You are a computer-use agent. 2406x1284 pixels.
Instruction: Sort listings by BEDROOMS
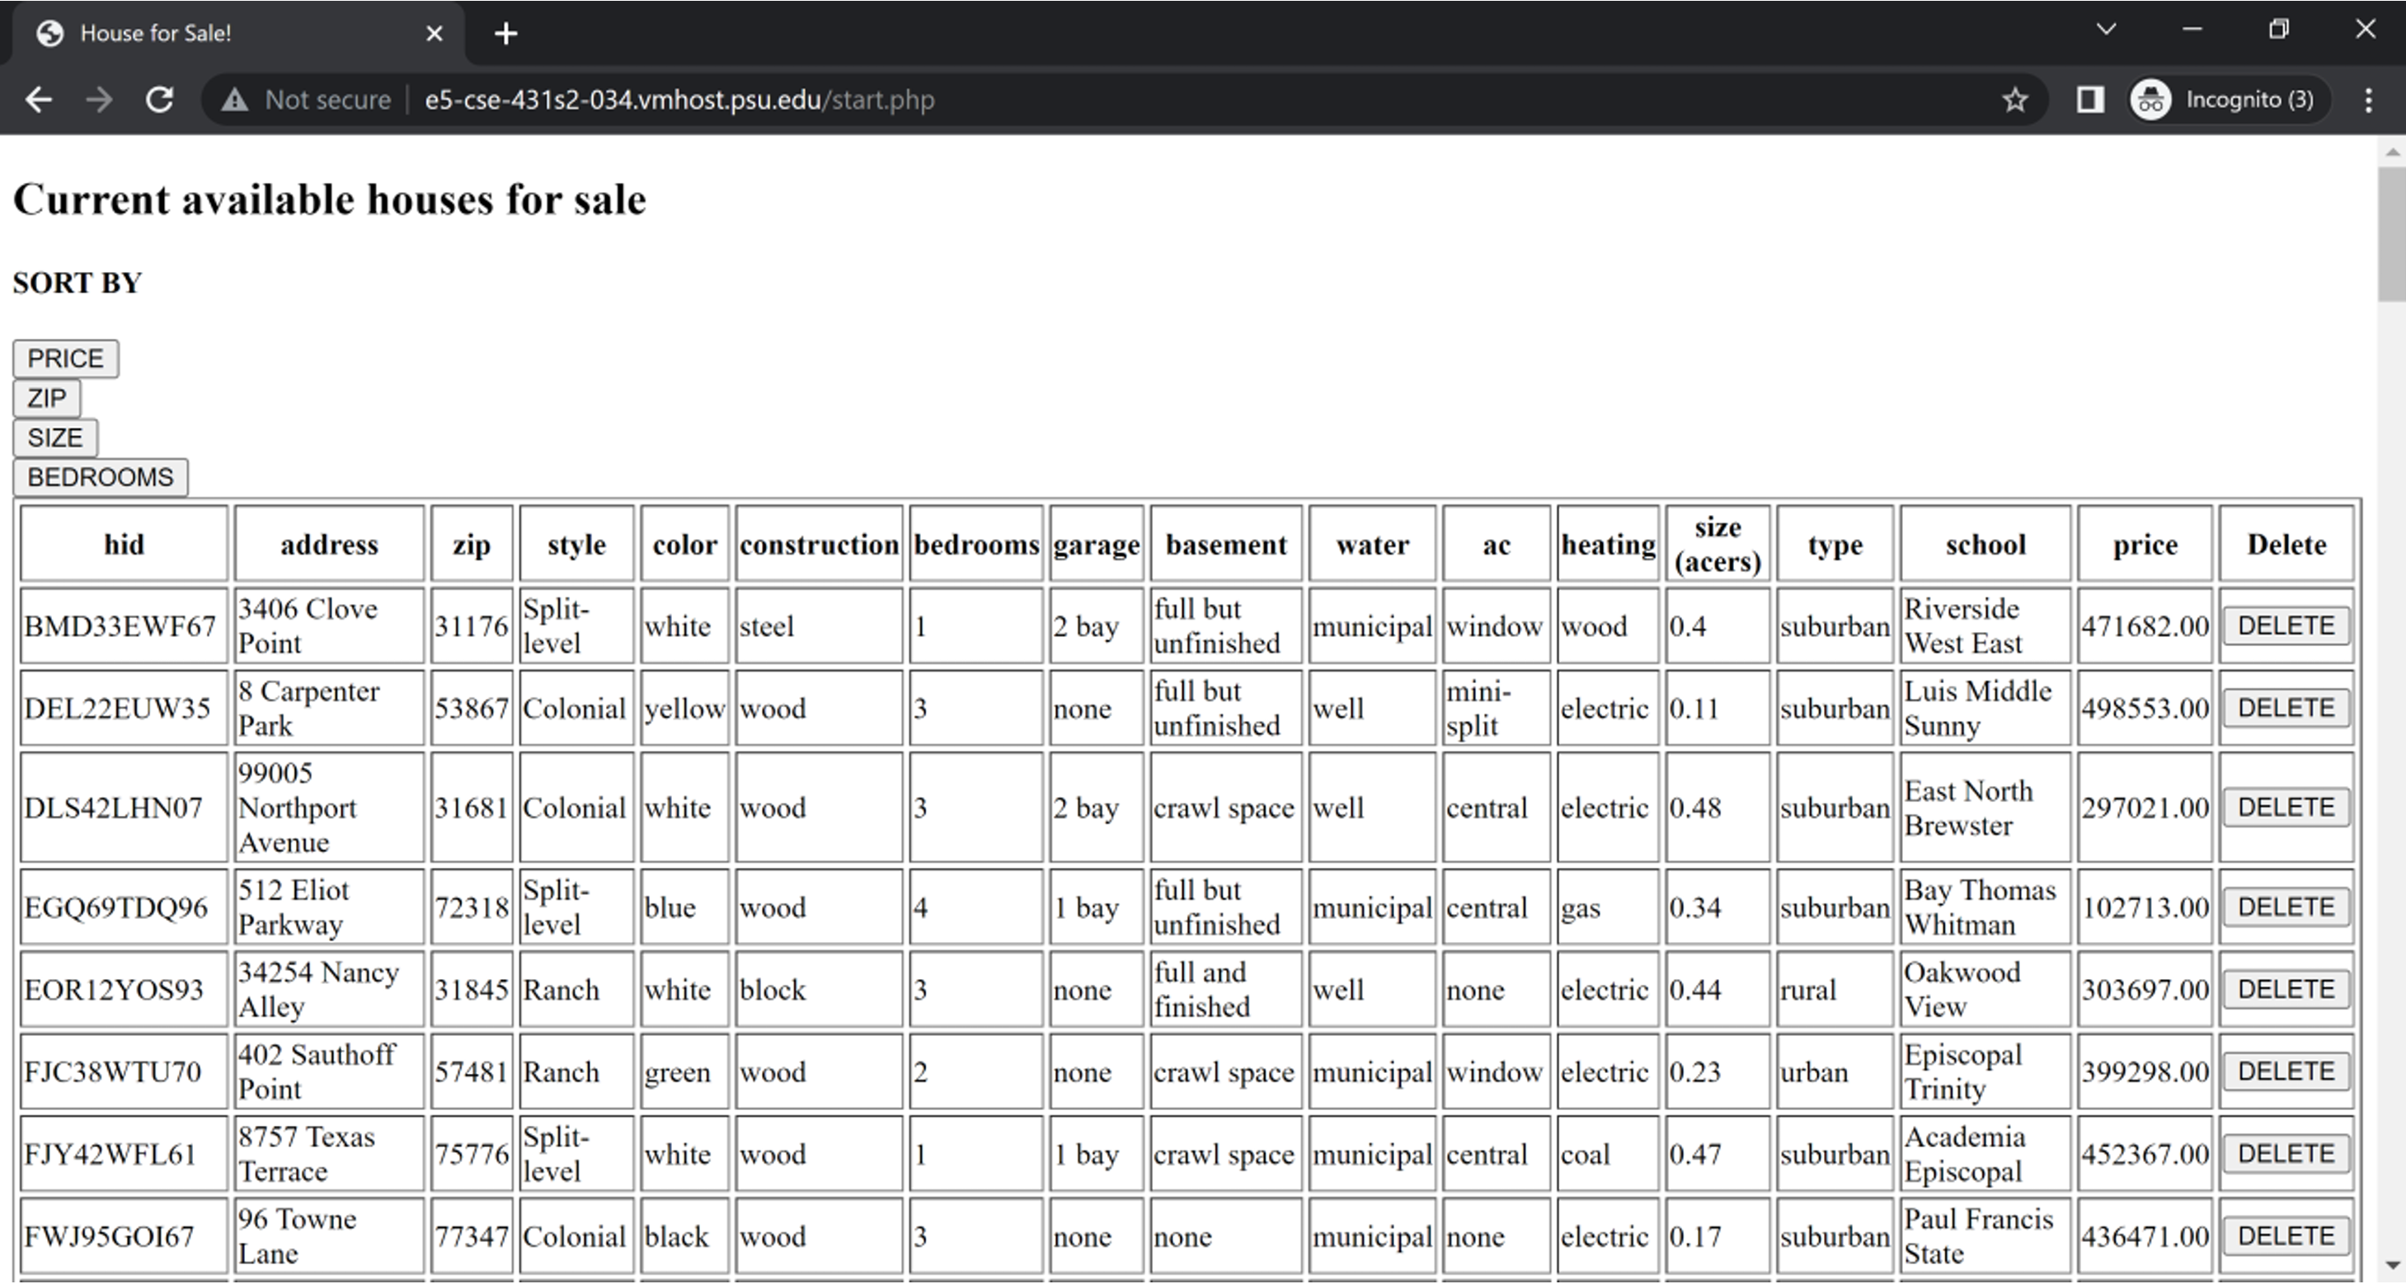click(x=100, y=477)
